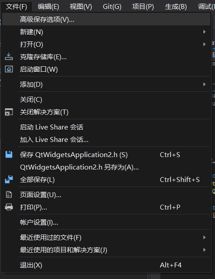The height and width of the screenshot is (279, 215).
Task: Choose 启动窗口(W) entry
Action: click(x=106, y=69)
